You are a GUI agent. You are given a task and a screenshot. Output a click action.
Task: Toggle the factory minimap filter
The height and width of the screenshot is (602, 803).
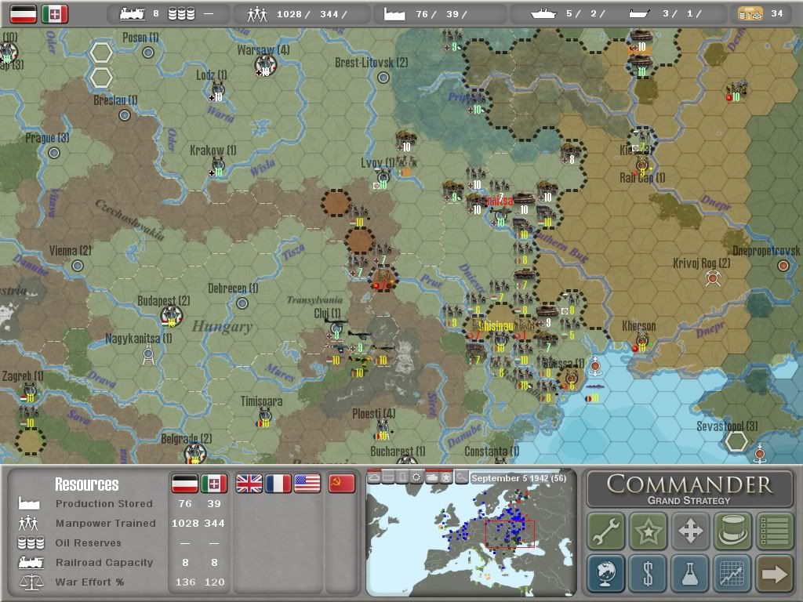tap(388, 477)
